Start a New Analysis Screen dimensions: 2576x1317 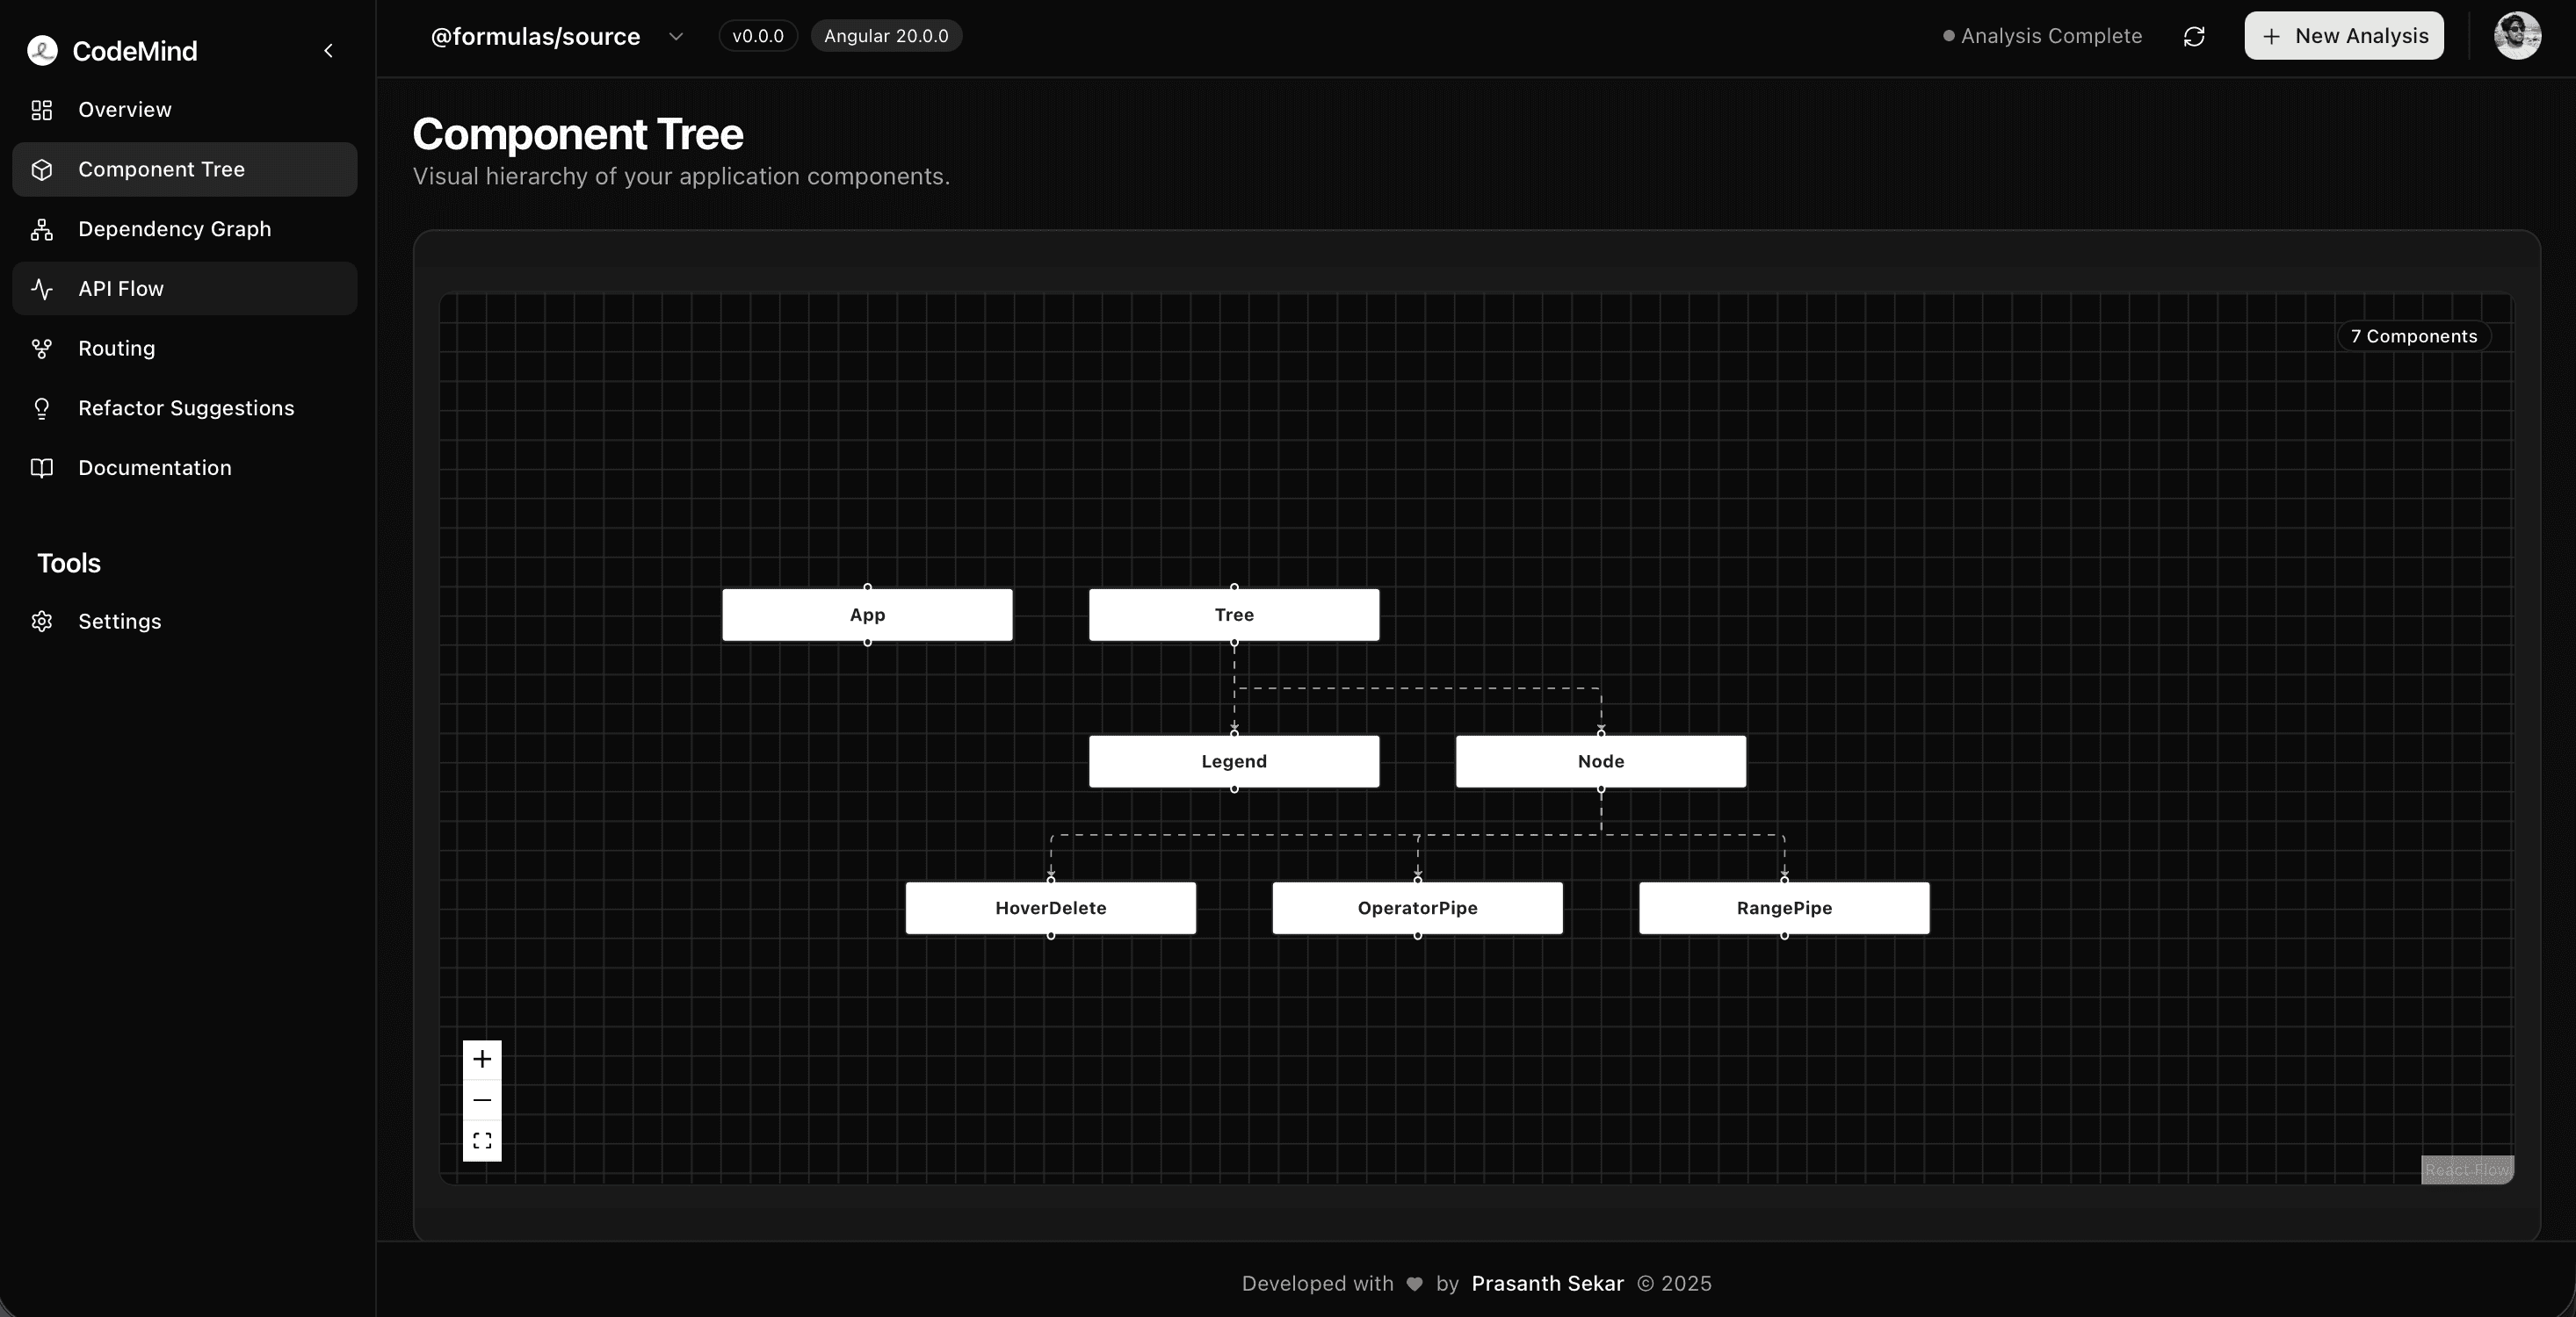point(2343,36)
